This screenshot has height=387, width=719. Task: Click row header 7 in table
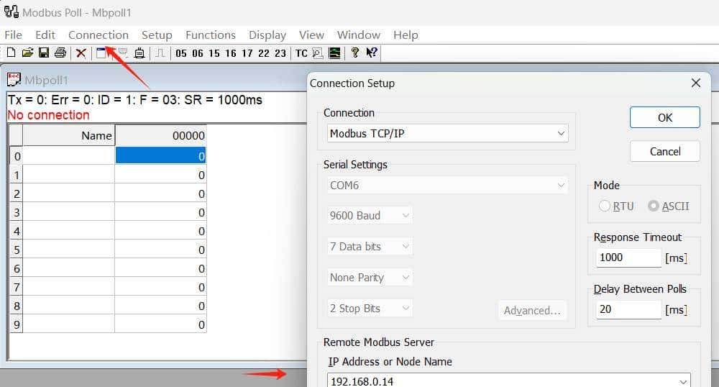point(17,288)
